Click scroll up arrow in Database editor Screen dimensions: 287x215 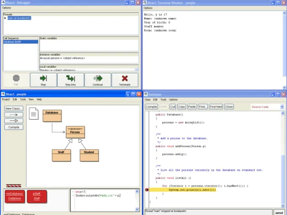[x=283, y=113]
